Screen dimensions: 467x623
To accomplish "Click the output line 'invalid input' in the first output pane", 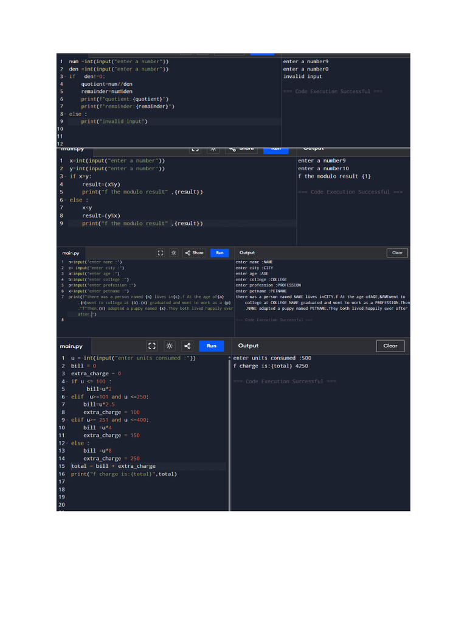I will (x=303, y=77).
